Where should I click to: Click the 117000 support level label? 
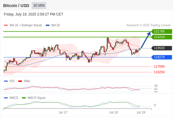pos(159,66)
